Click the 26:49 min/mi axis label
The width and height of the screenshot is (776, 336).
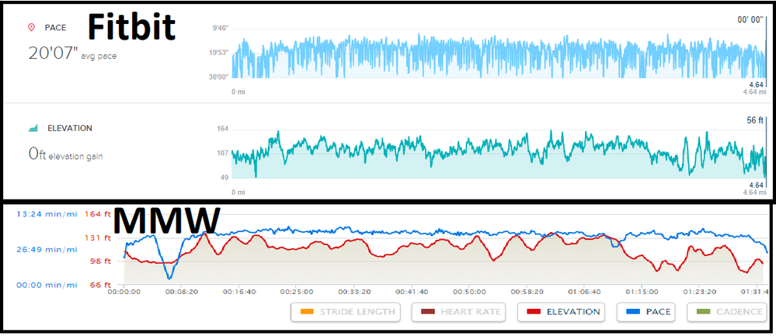(46, 250)
